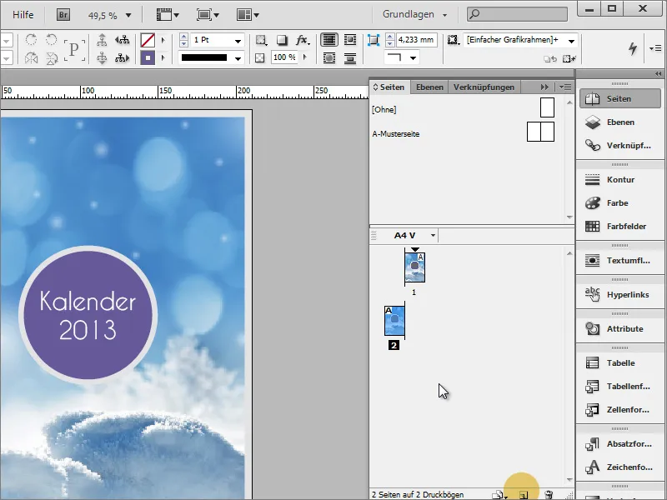Open the Kontur panel in dock
The image size is (667, 500).
point(620,179)
